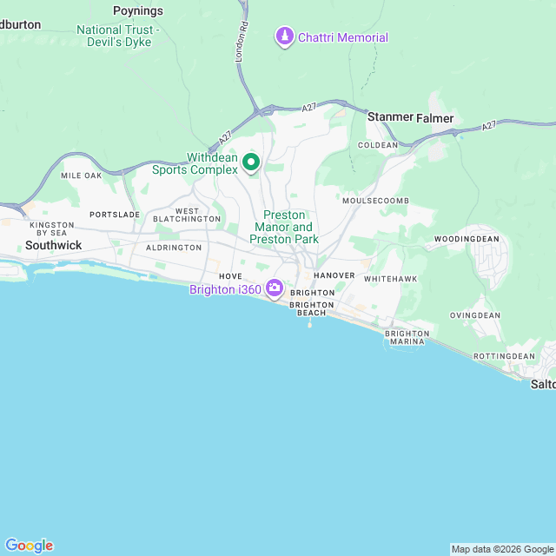The height and width of the screenshot is (556, 556).
Task: Click the Brighton Marina label
Action: (407, 338)
